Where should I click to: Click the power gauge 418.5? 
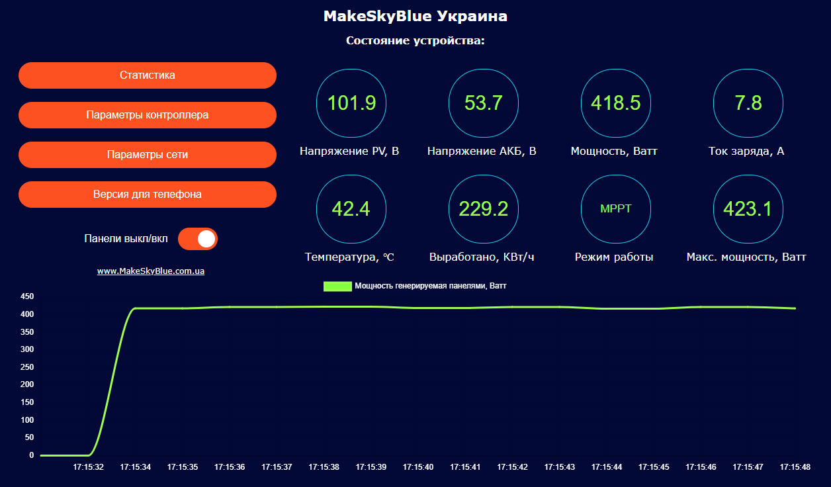[616, 103]
